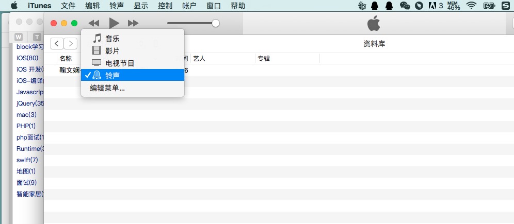Image resolution: width=514 pixels, height=224 pixels.
Task: Open iOS-编译 category in background window
Action: [30, 81]
